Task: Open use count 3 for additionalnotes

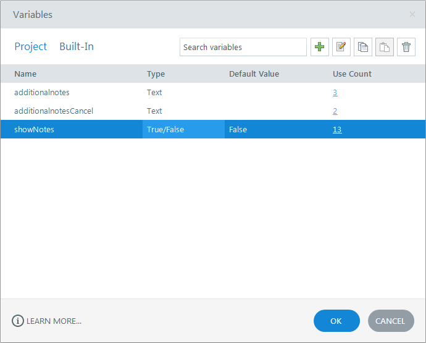Action: tap(335, 92)
